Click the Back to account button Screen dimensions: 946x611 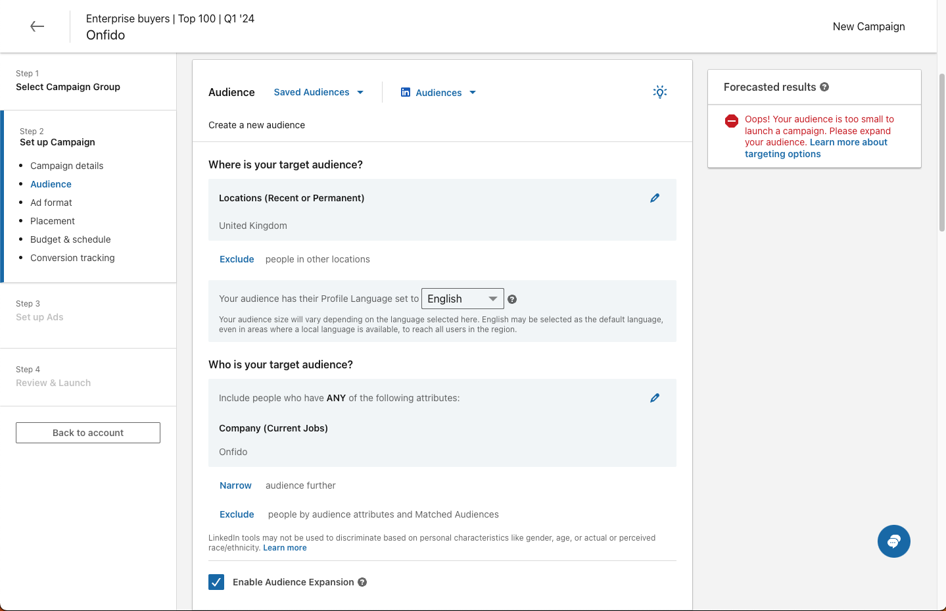click(x=88, y=433)
